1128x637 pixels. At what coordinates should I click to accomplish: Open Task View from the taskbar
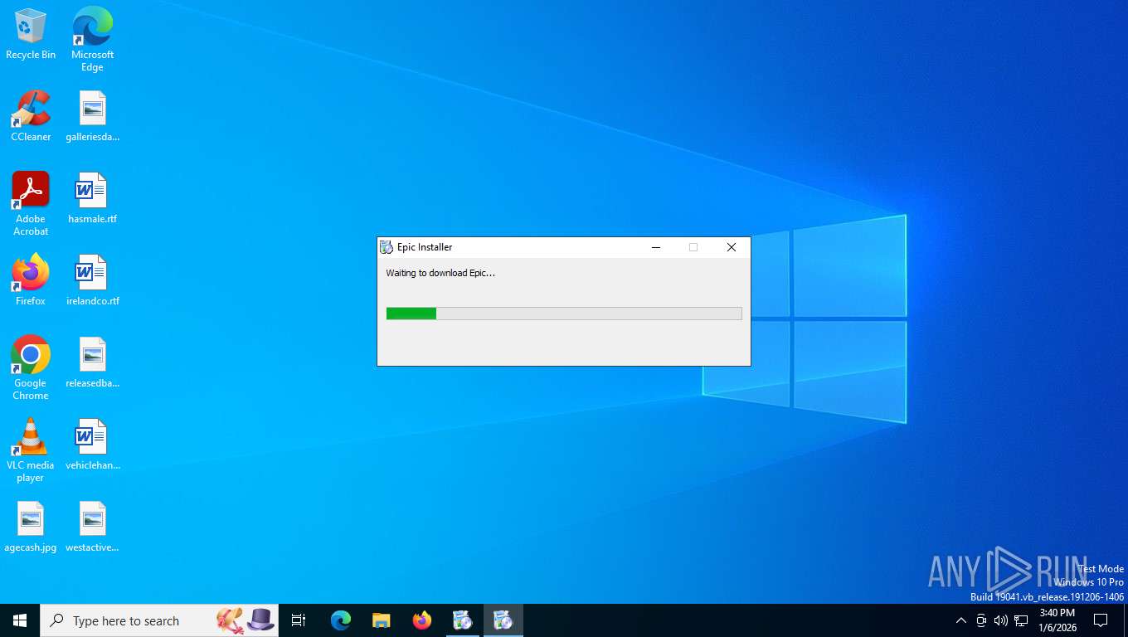[x=299, y=620]
